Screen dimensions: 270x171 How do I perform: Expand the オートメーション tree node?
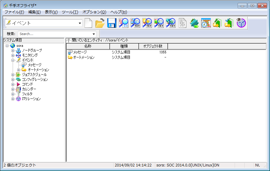[x=18, y=70]
